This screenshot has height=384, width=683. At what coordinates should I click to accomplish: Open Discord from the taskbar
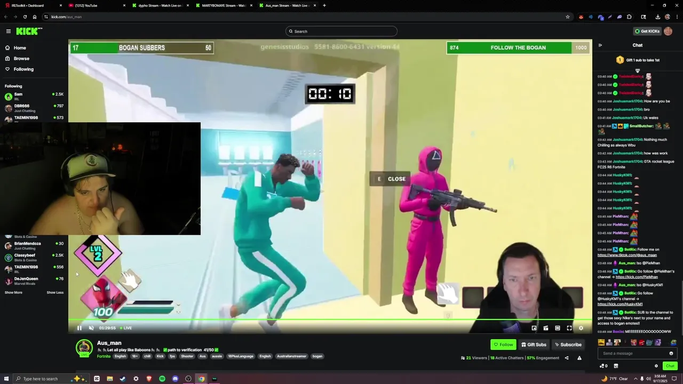[x=175, y=379]
